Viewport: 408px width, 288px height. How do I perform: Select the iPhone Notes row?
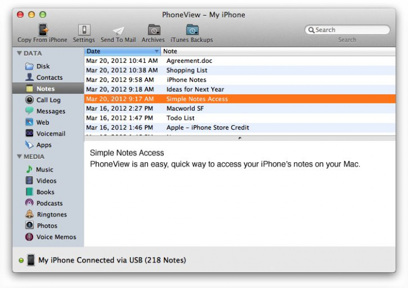pyautogui.click(x=240, y=80)
